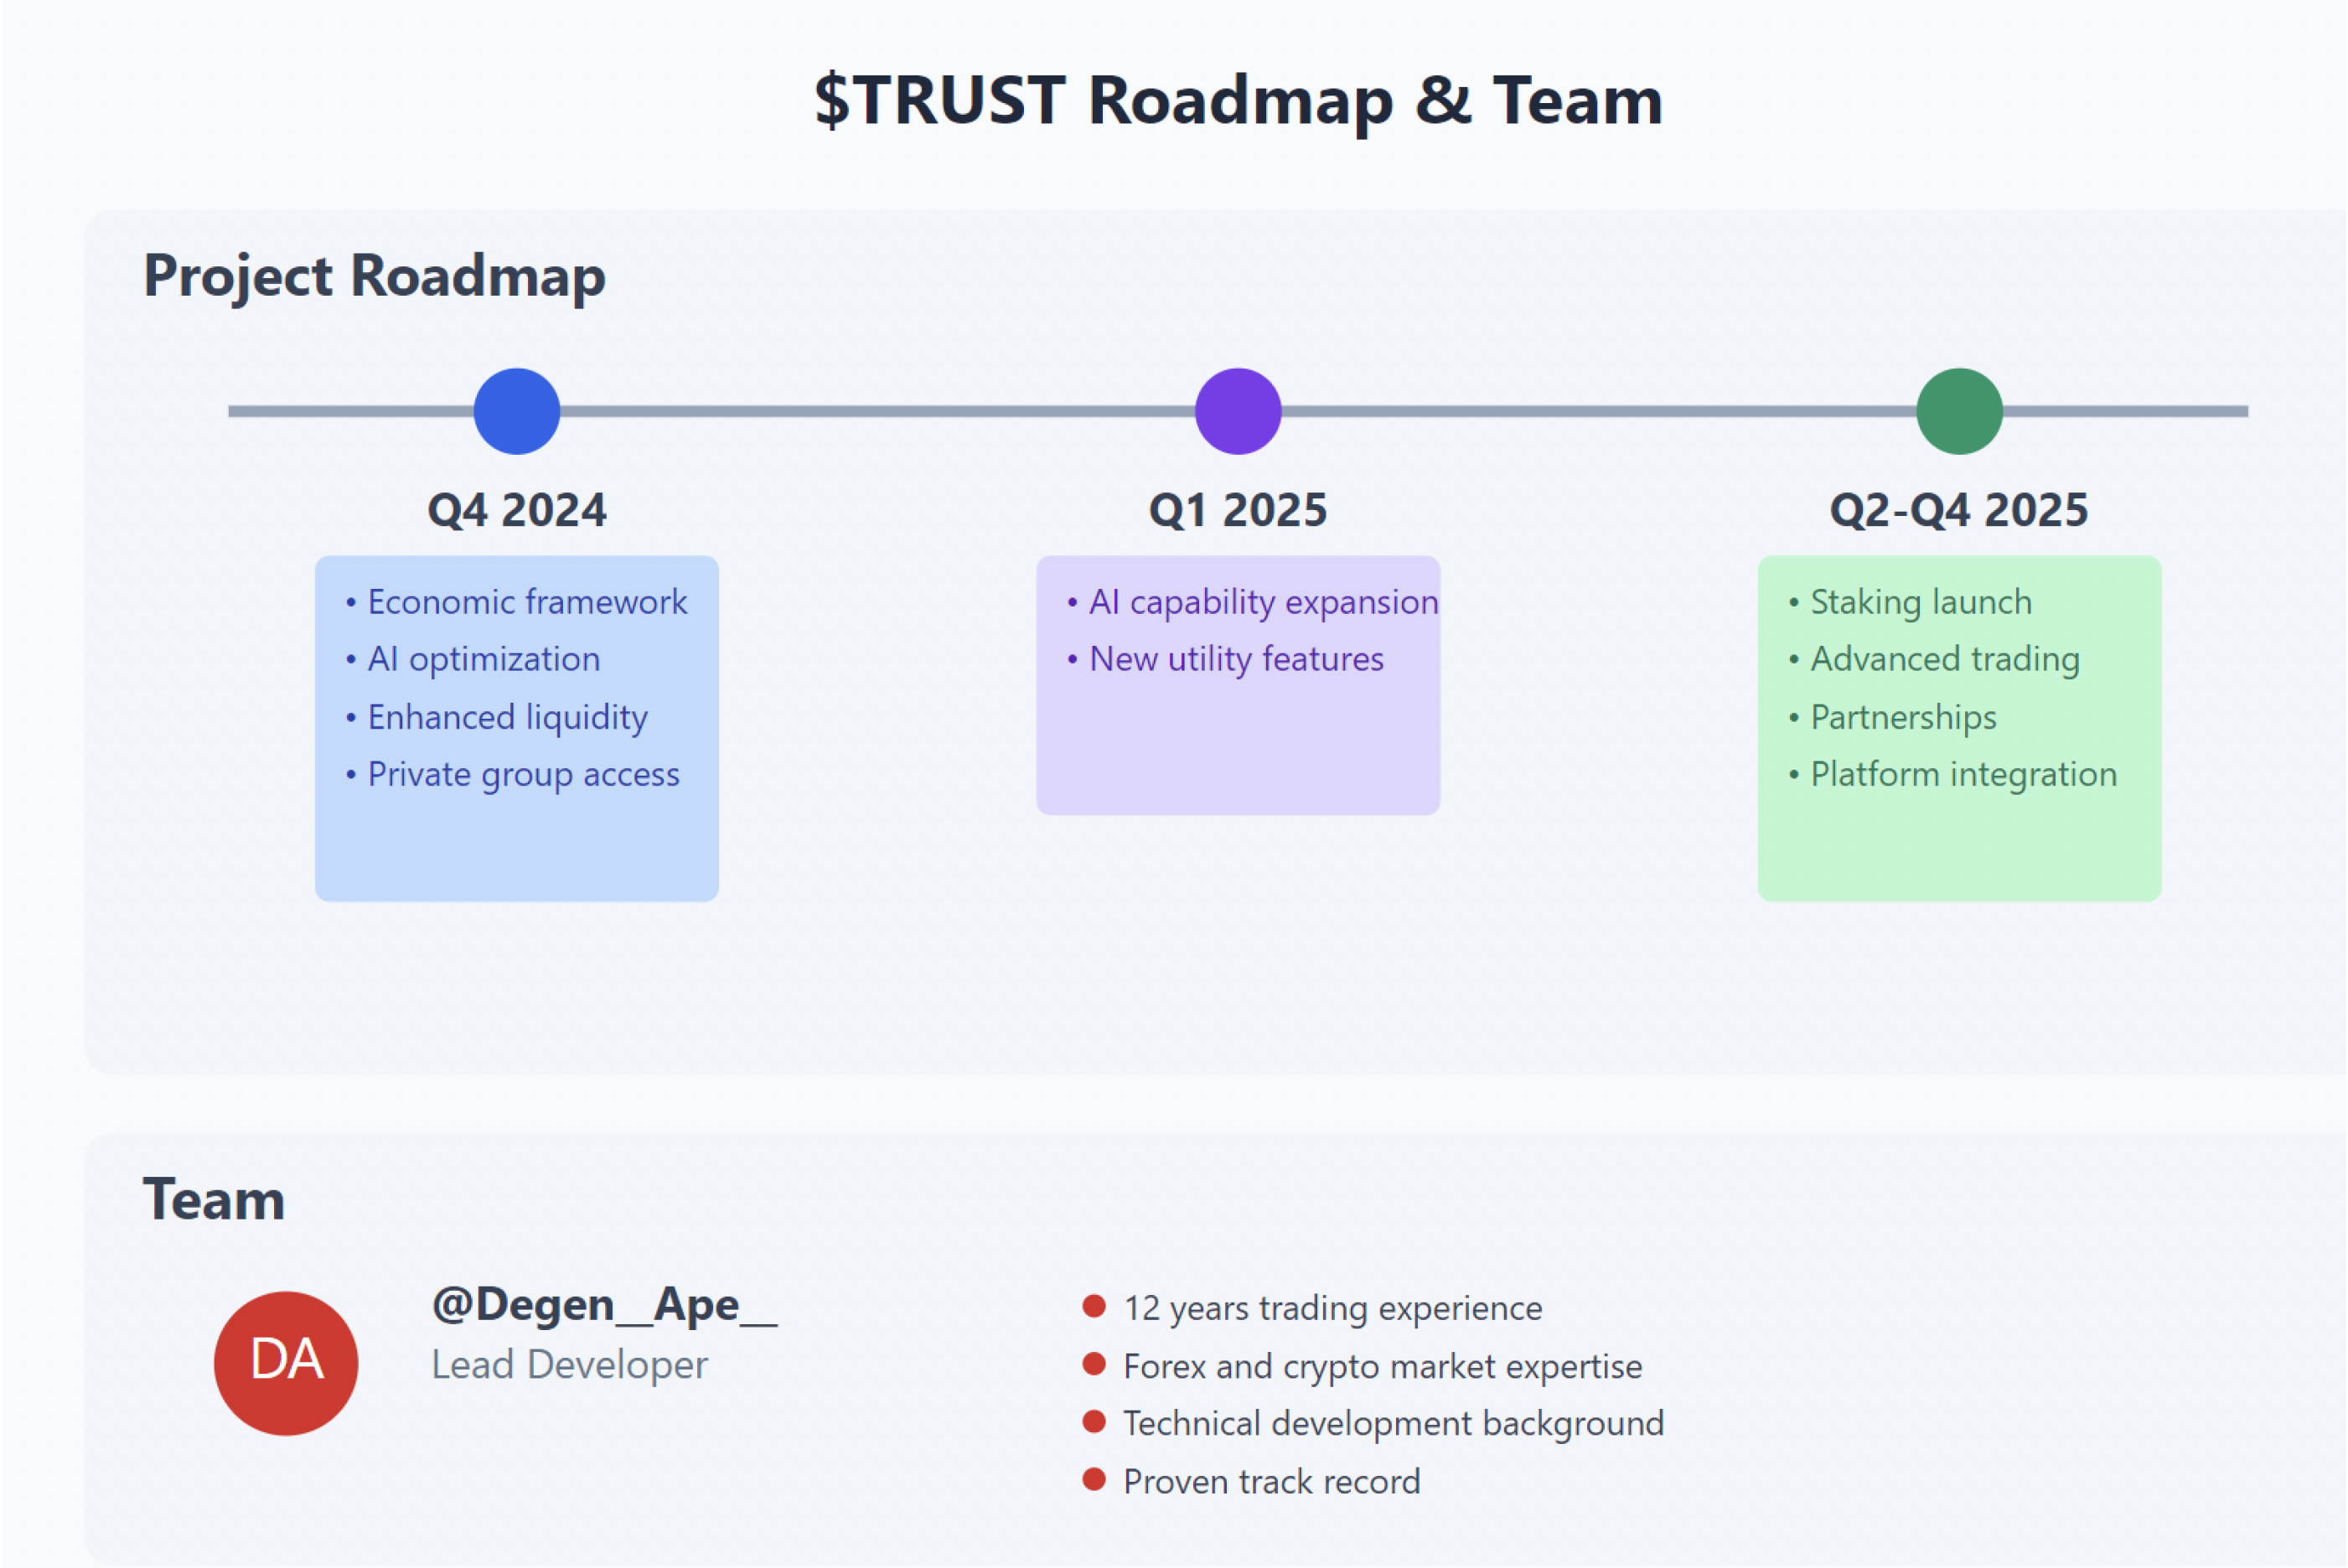Click the Staking launch roadmap item
The height and width of the screenshot is (1568, 2348).
click(1921, 602)
